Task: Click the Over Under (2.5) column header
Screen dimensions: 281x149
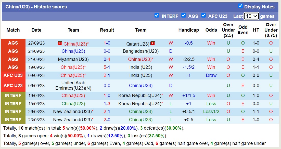Action: (x=228, y=30)
